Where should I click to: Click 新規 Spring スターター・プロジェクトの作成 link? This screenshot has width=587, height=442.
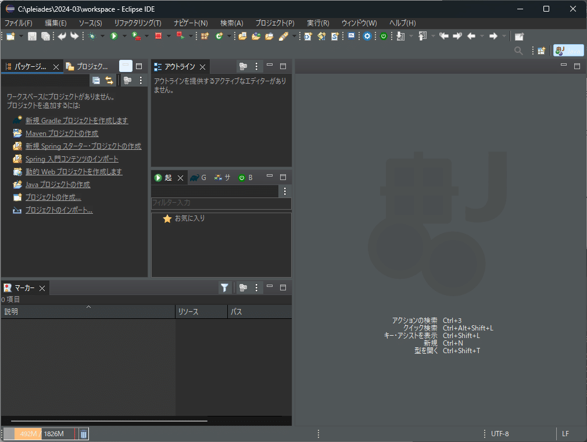[x=84, y=146]
